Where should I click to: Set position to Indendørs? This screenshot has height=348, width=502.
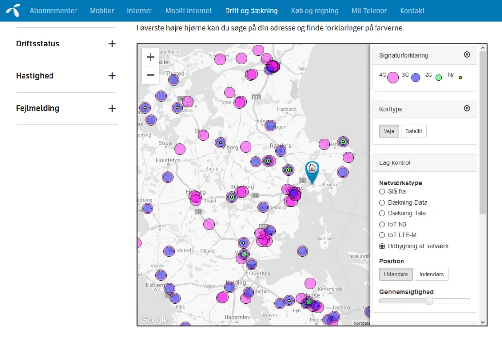[x=431, y=274]
